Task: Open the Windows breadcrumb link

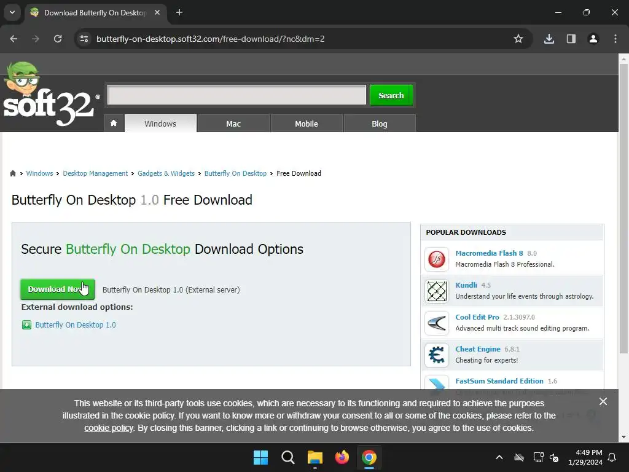Action: pyautogui.click(x=39, y=173)
